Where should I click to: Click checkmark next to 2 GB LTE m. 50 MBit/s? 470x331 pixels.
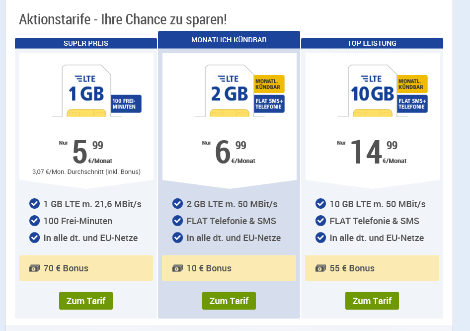[177, 204]
